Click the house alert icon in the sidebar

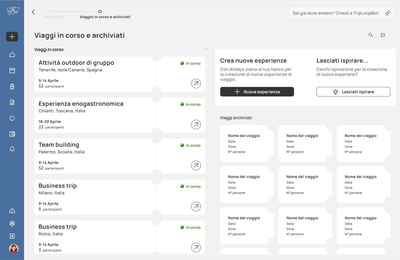(12, 211)
